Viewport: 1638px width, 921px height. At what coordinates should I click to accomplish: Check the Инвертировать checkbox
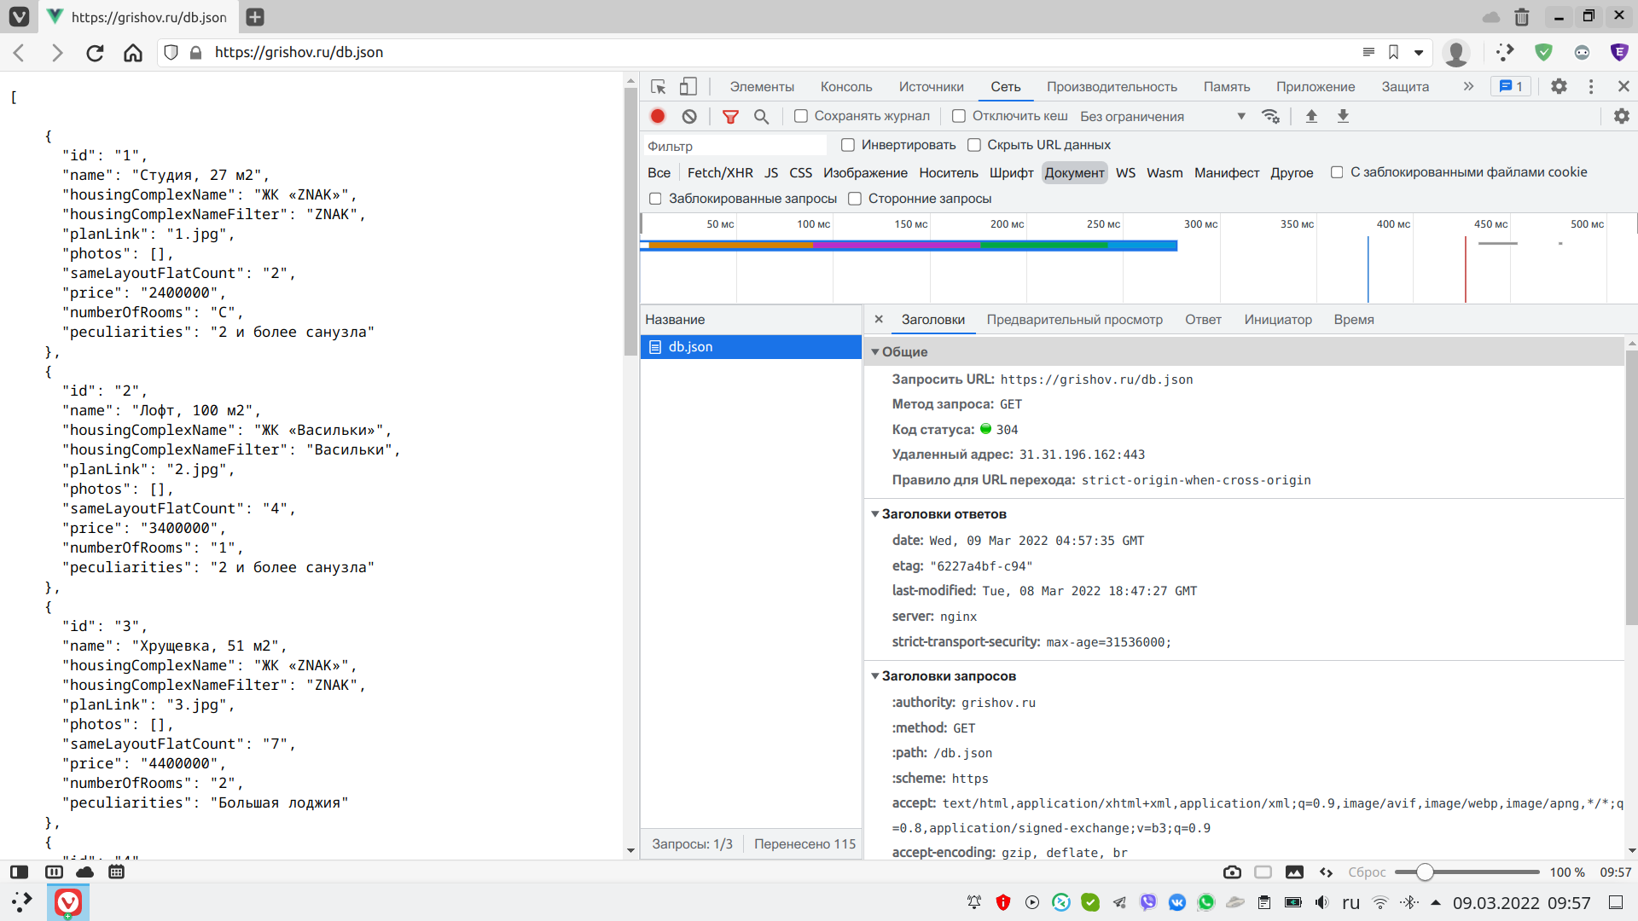[x=848, y=145]
